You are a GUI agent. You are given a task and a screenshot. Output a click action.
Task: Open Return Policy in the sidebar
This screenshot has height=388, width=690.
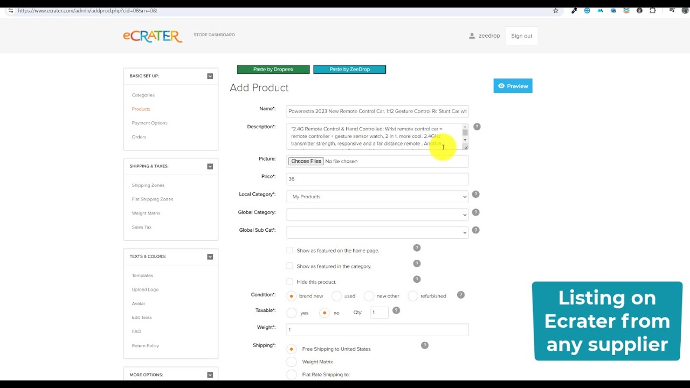coord(146,345)
